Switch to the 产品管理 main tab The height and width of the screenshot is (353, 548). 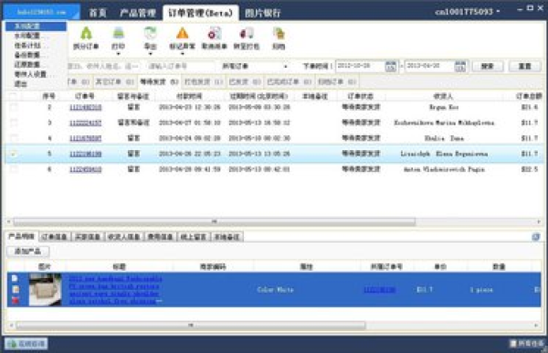[x=137, y=13]
